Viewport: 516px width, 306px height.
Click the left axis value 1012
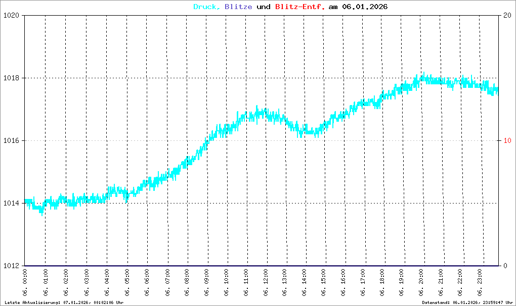pyautogui.click(x=11, y=266)
